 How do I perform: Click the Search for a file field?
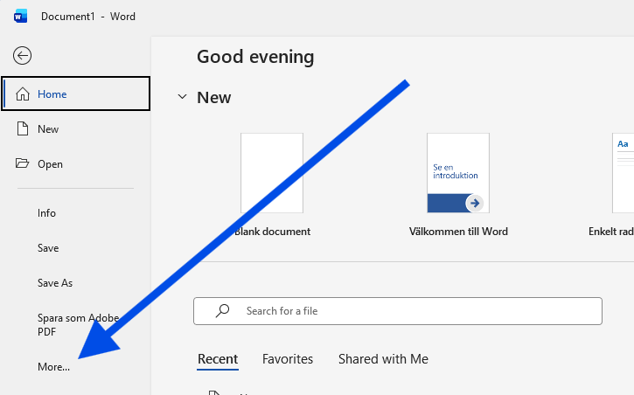pyautogui.click(x=398, y=311)
